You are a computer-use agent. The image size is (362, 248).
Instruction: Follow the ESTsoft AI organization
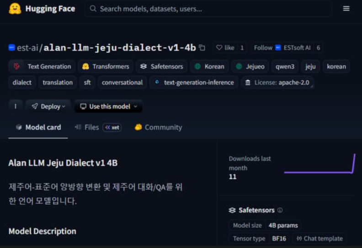263,47
